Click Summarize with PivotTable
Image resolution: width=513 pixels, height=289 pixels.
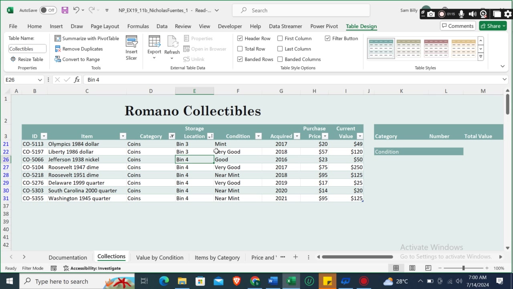(x=87, y=38)
